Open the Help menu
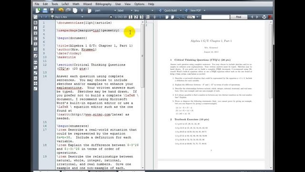This screenshot has width=305, height=172. (x=151, y=4)
